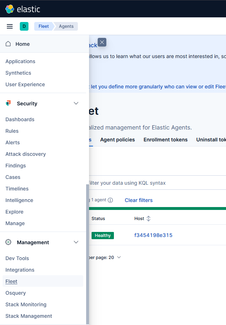Click the Management gear icon

(x=8, y=242)
